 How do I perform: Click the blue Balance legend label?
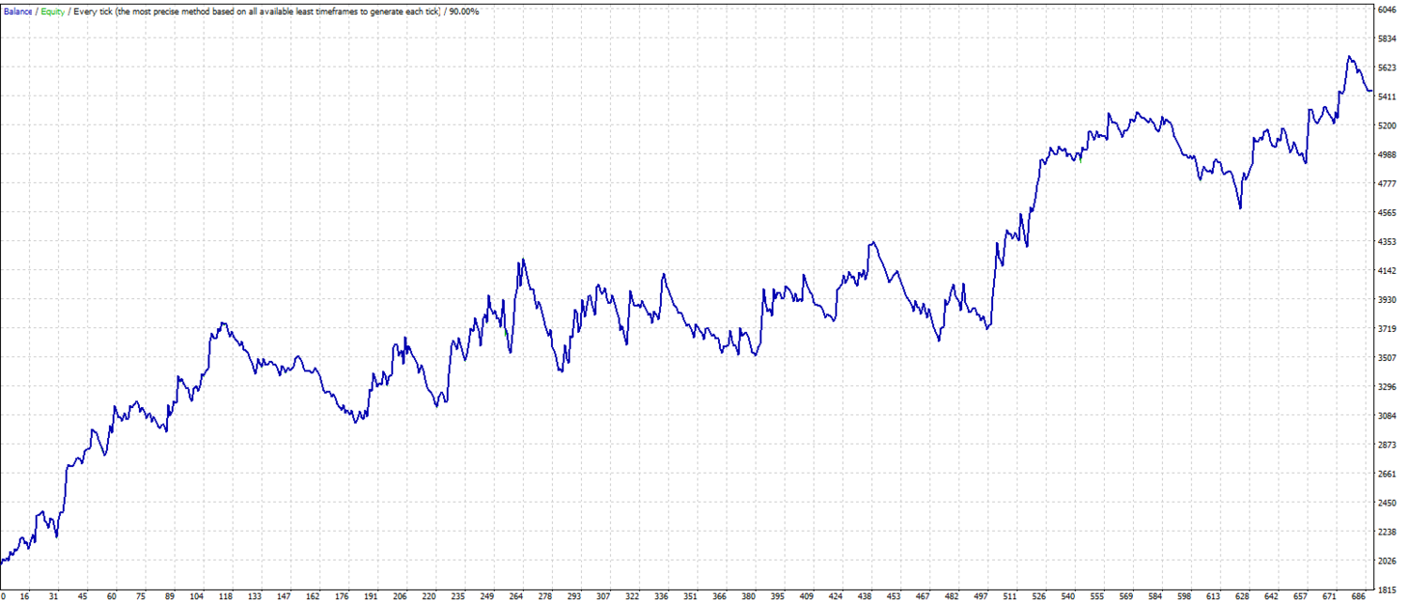click(x=18, y=11)
